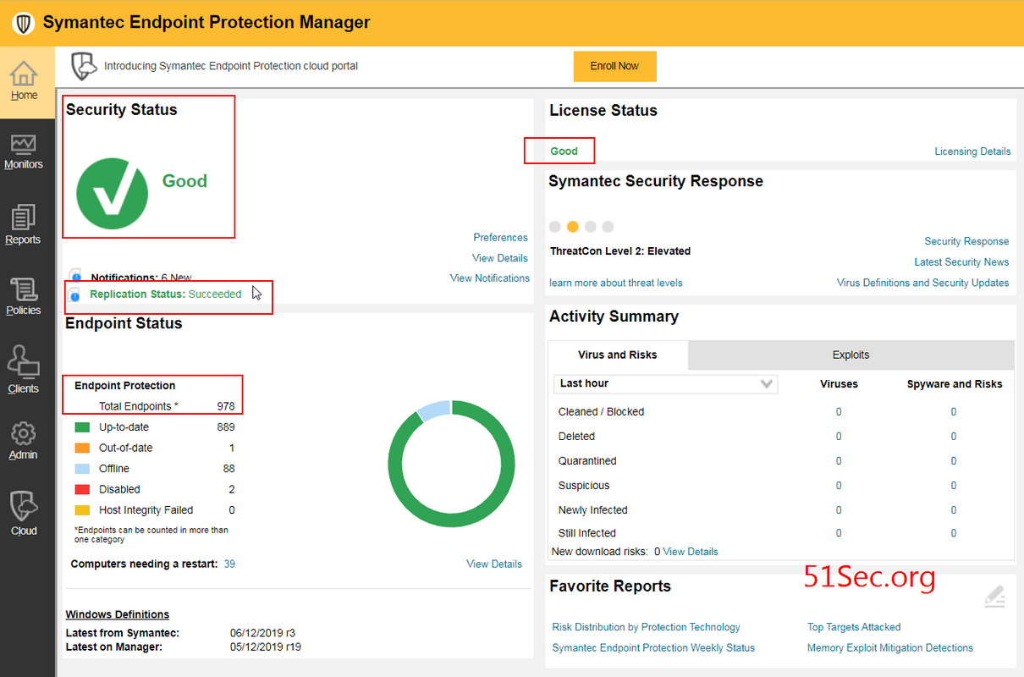1024x677 pixels.
Task: Open View Notifications link
Action: [x=490, y=278]
